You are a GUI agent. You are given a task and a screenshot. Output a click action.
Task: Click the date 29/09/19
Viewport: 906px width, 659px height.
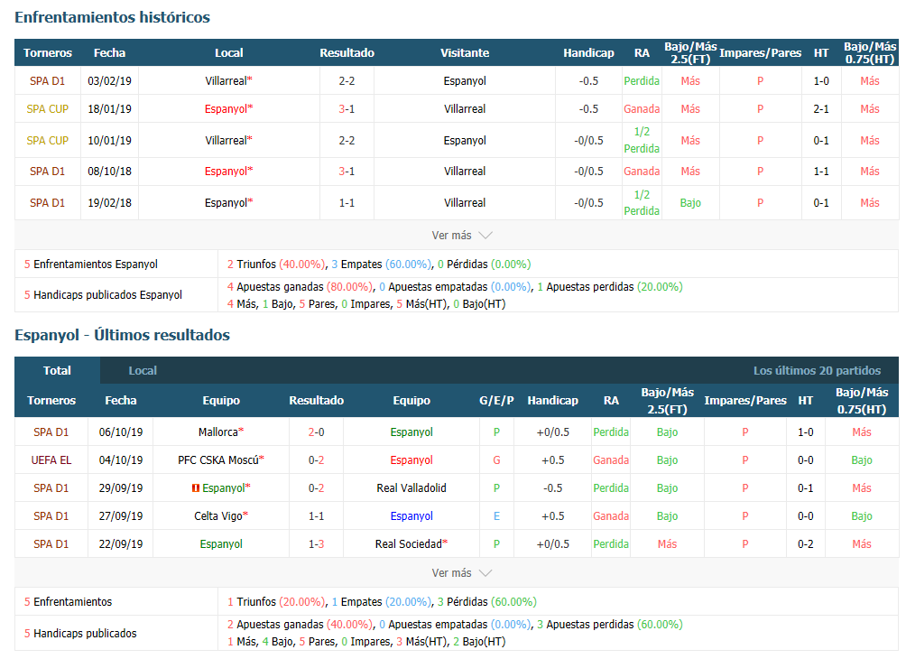coord(121,487)
